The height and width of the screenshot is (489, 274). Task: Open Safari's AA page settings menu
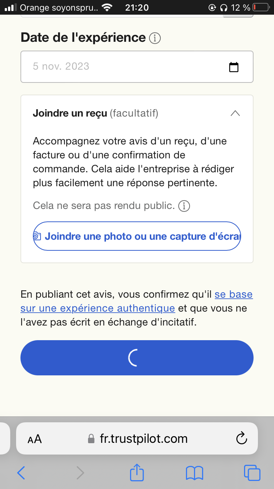35,439
